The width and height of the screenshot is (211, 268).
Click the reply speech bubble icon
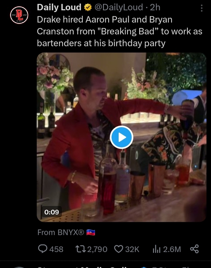42,249
